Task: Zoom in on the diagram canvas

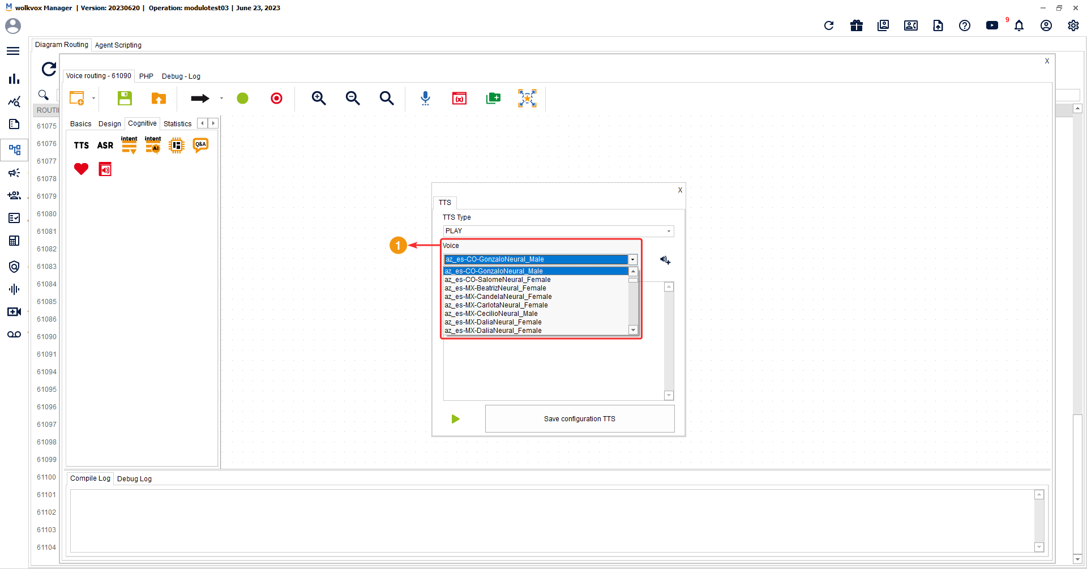Action: pos(319,99)
